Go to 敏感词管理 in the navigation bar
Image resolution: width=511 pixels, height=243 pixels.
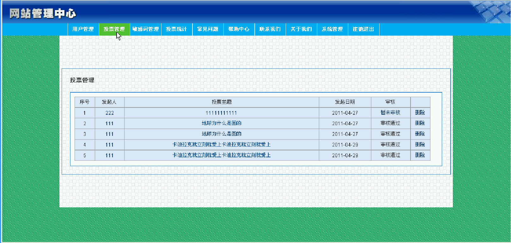pos(146,29)
